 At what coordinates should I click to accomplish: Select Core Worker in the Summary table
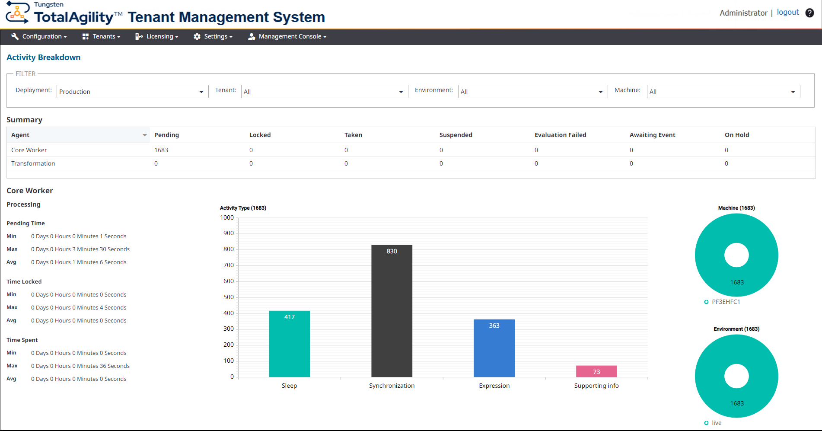pyautogui.click(x=29, y=150)
